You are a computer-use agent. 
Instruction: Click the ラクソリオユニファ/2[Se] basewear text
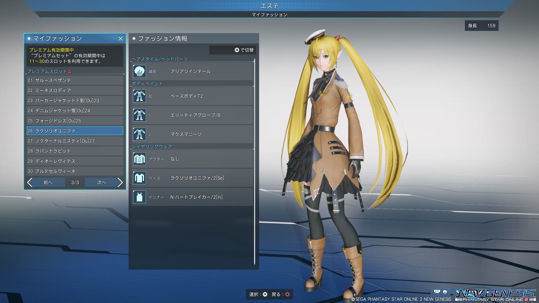pyautogui.click(x=197, y=178)
